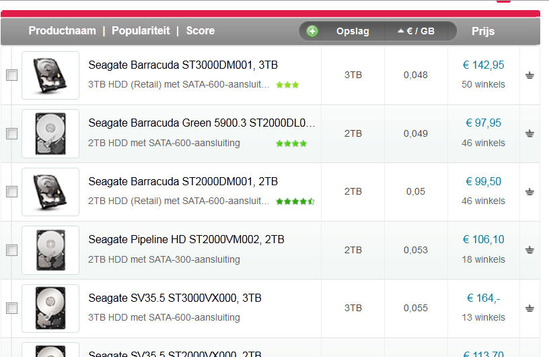This screenshot has height=357, width=549.
Task: Check the Seagate Pipeline HD ST2000VM002 box
Action: [x=12, y=250]
